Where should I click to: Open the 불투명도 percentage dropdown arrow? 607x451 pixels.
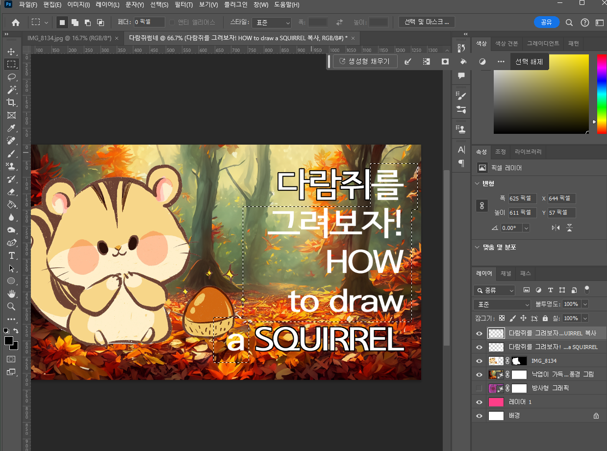585,304
